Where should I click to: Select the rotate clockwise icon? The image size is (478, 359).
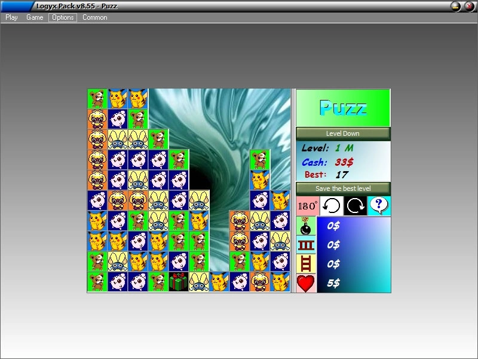pyautogui.click(x=355, y=206)
